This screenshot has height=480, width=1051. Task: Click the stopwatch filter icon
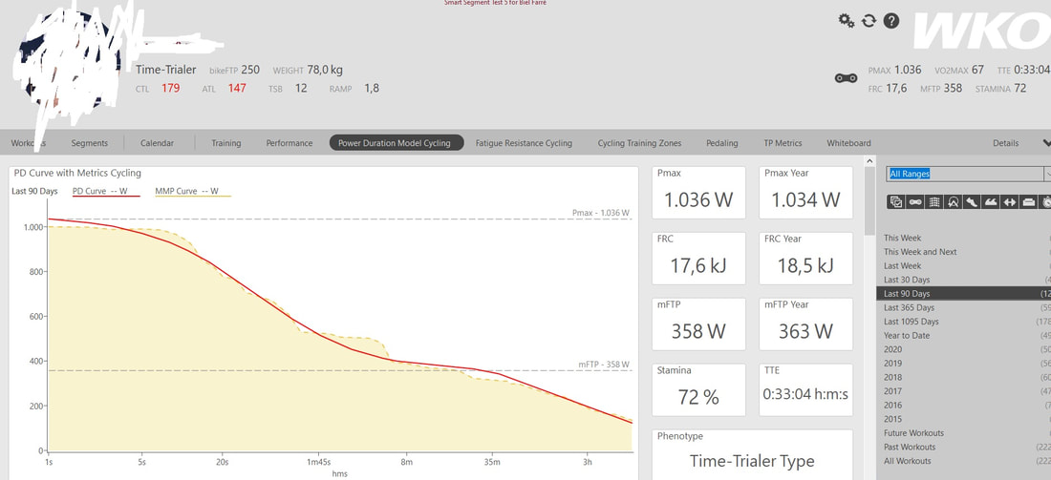coord(1045,201)
